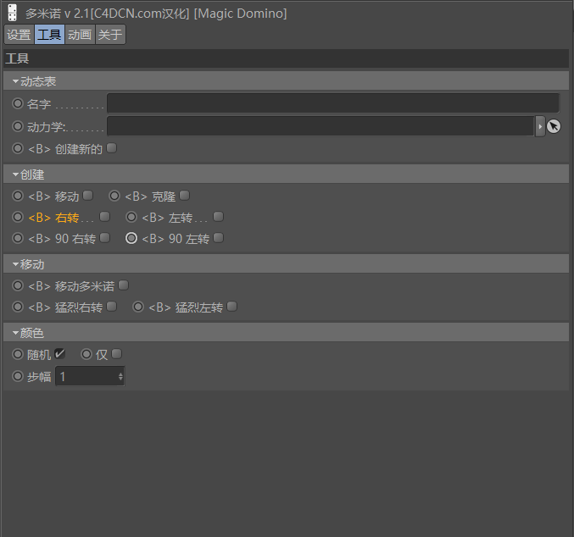
Task: Click the keyframe dot beside <B> 90 右转
Action: pos(18,238)
